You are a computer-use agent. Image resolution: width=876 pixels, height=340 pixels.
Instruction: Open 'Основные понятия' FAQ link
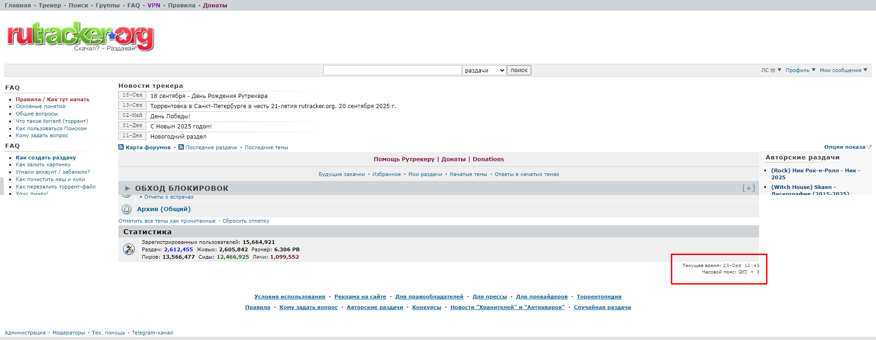(x=41, y=106)
